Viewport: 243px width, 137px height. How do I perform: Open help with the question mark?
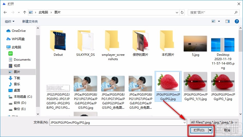point(237,21)
